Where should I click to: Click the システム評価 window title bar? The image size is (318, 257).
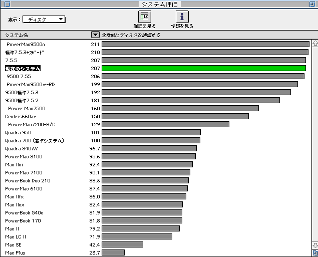[159, 4]
